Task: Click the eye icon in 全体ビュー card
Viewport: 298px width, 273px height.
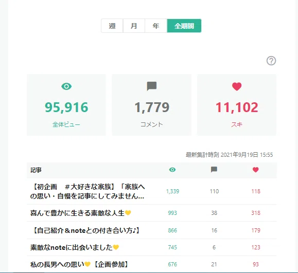Action: point(66,86)
